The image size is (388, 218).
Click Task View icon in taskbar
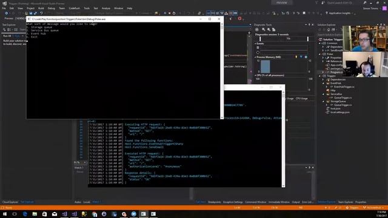point(15,214)
